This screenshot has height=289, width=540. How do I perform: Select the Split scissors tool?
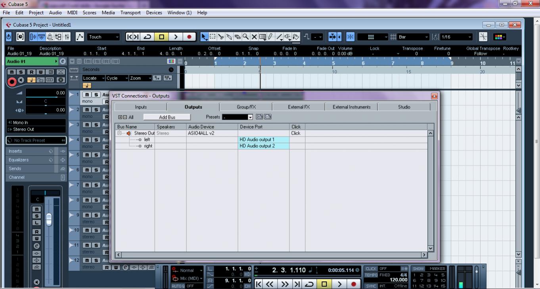tap(221, 37)
